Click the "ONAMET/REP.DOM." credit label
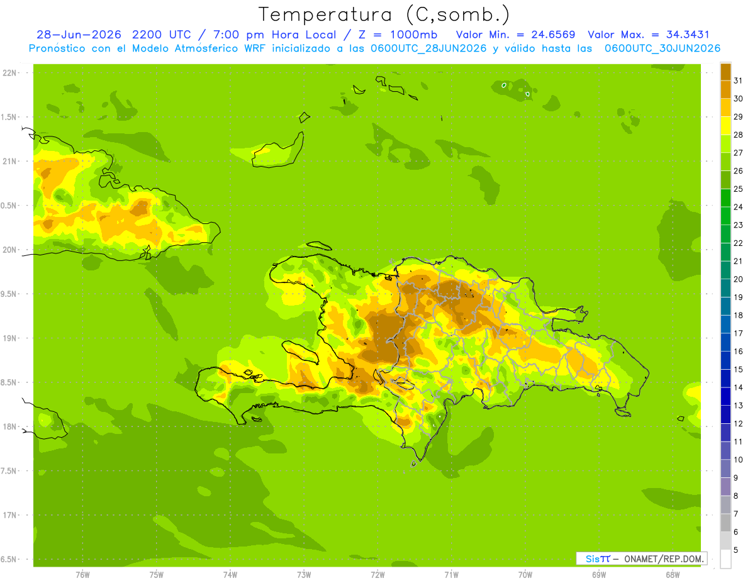The width and height of the screenshot is (755, 583). pos(663,558)
